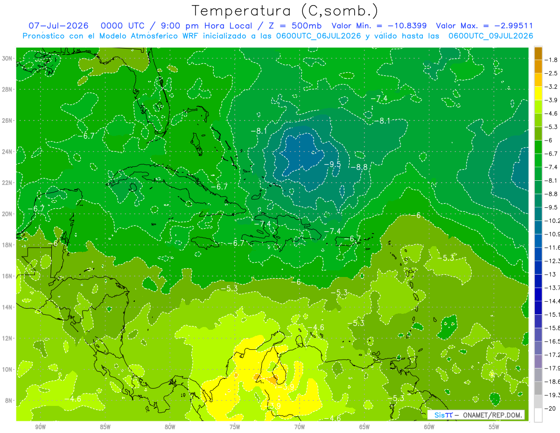Click the -8.8 contour label on map

tap(359, 167)
